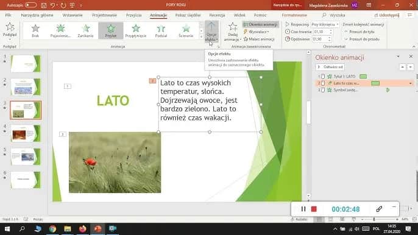Select the Brak (none) animation effect
This screenshot has width=418, height=235.
[35, 30]
